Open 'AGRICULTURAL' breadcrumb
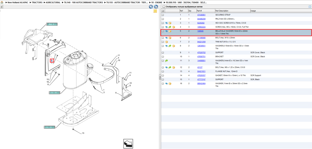This screenshot has width=312, height=149. pyautogui.click(x=53, y=2)
